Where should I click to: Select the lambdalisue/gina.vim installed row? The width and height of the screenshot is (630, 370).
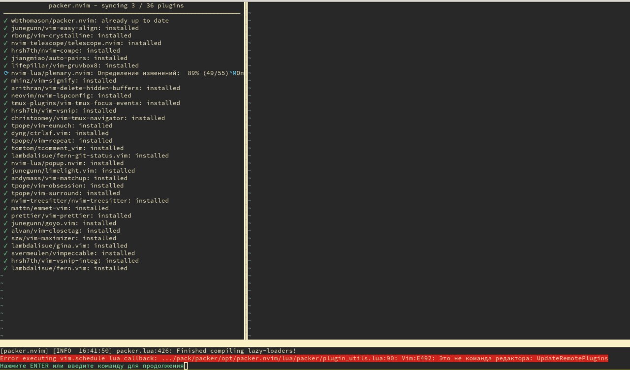tap(65, 246)
